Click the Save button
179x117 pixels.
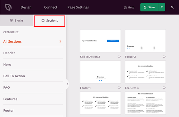(149, 7)
